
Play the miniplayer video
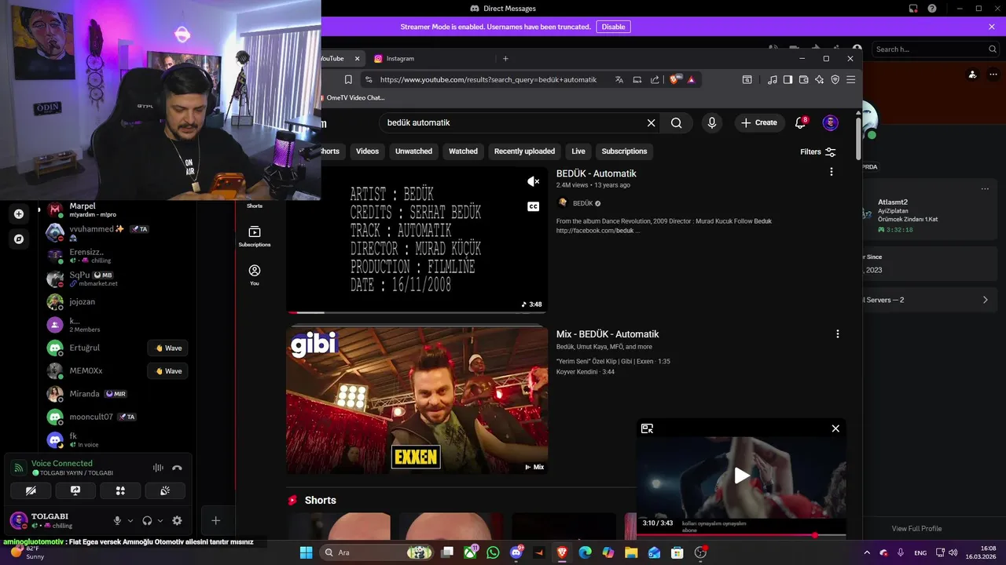click(741, 475)
